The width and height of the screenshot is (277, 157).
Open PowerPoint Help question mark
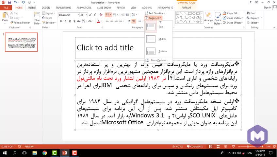tap(251, 2)
